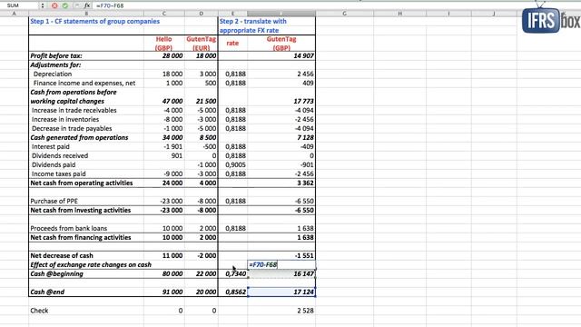The width and height of the screenshot is (581, 327).
Task: Select Cash @end translated value 17 124
Action: [x=281, y=292]
